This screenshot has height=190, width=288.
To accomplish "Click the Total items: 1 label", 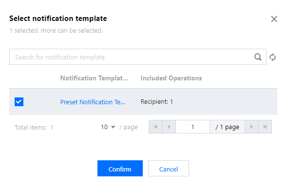I will [x=34, y=127].
